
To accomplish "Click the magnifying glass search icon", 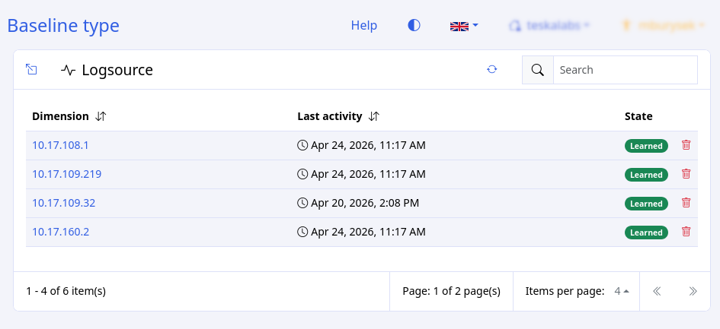I will point(537,70).
